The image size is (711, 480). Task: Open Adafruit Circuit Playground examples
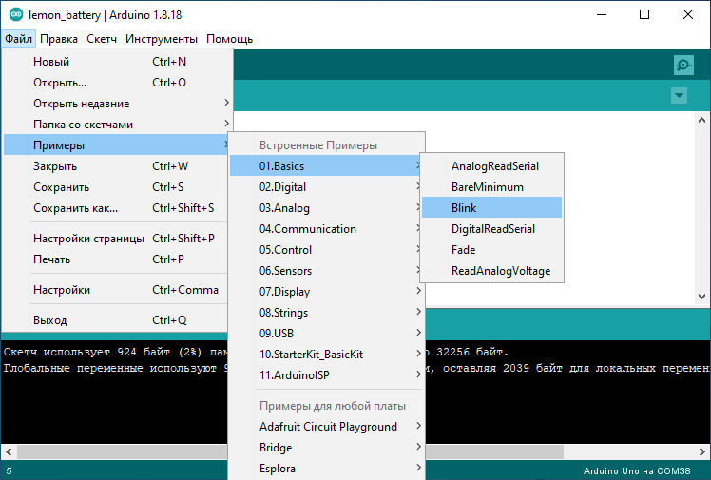tap(326, 426)
